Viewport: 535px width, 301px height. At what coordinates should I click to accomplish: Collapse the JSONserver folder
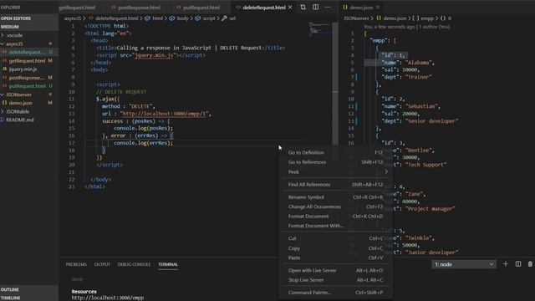18,94
